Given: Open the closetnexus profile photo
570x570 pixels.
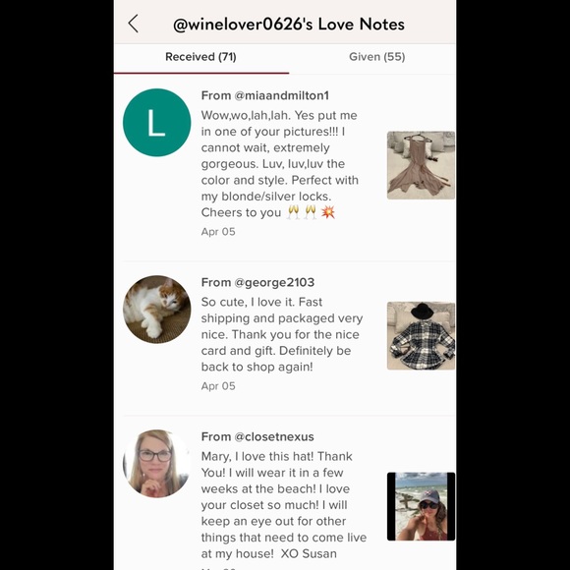Looking at the screenshot, I should [156, 464].
